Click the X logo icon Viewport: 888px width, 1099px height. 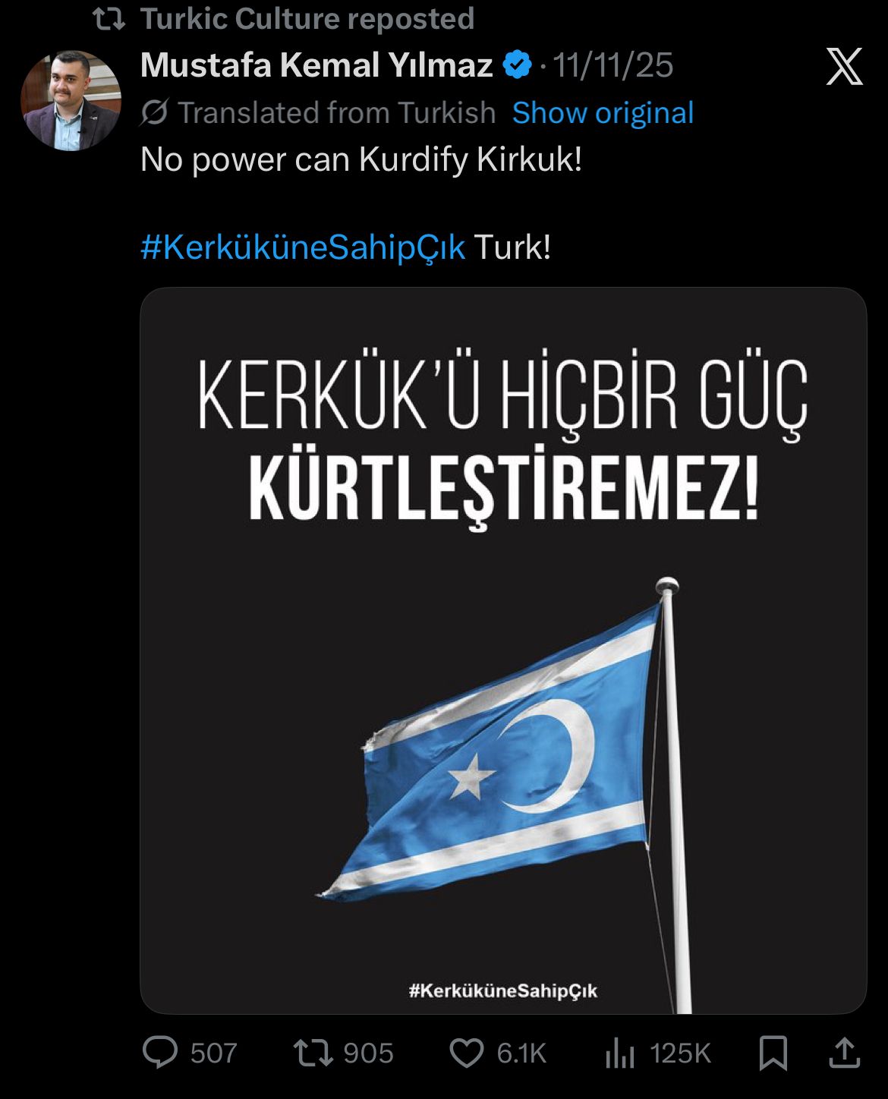(844, 66)
